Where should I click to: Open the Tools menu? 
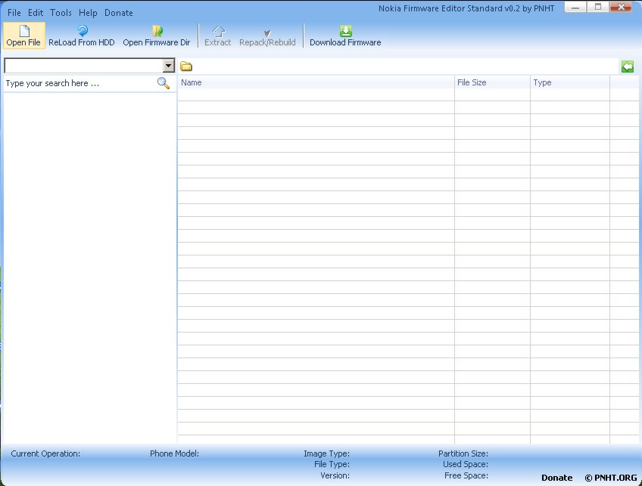(x=61, y=13)
